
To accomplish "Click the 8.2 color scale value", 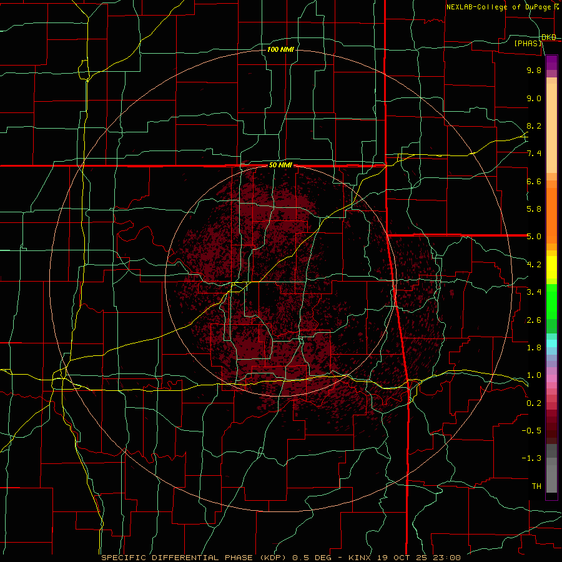I will (534, 126).
